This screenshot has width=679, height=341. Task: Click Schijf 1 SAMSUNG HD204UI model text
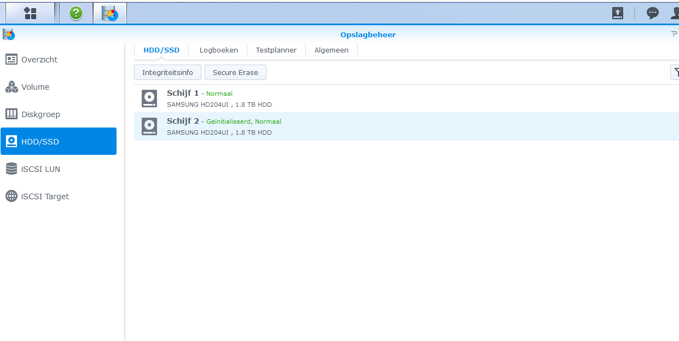coord(219,105)
